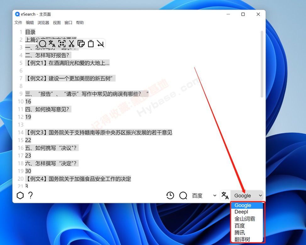
Task: Click the select-all icon in floating toolbar
Action: click(x=62, y=43)
